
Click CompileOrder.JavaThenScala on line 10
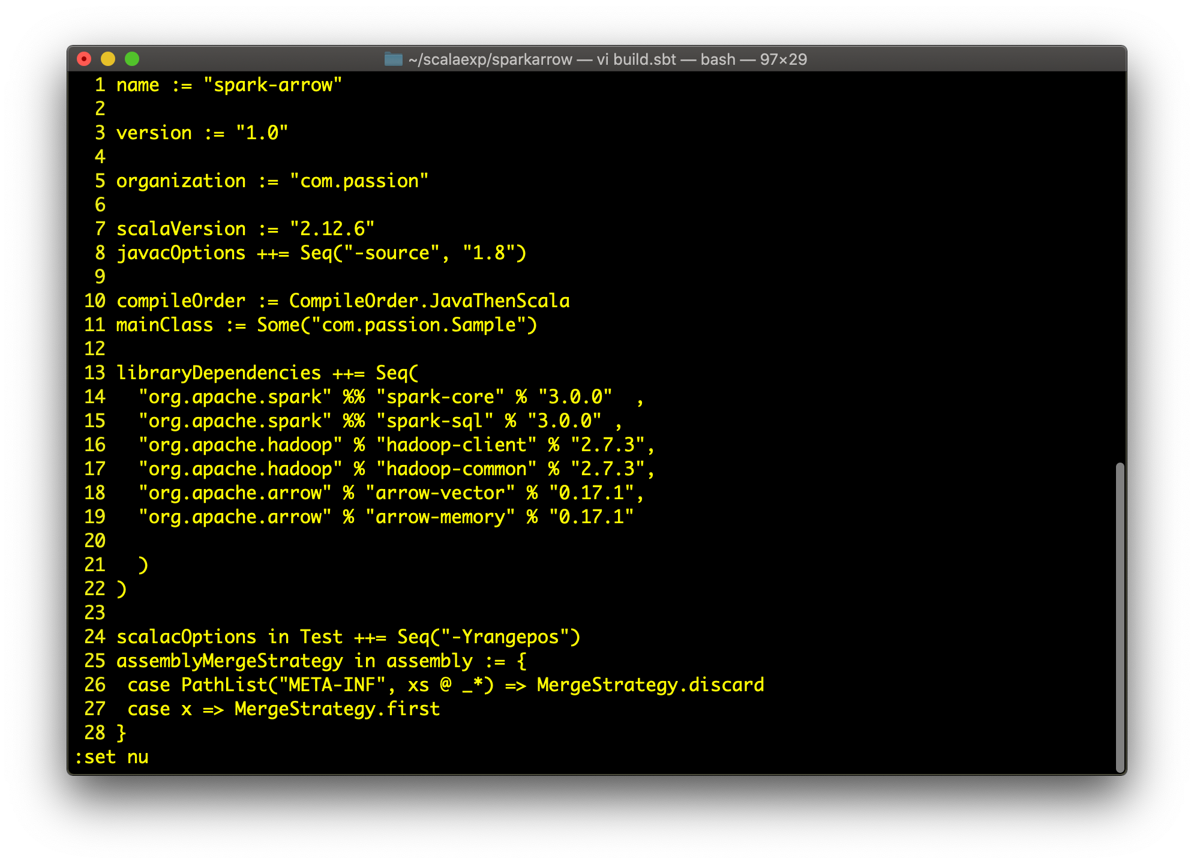[x=429, y=301]
